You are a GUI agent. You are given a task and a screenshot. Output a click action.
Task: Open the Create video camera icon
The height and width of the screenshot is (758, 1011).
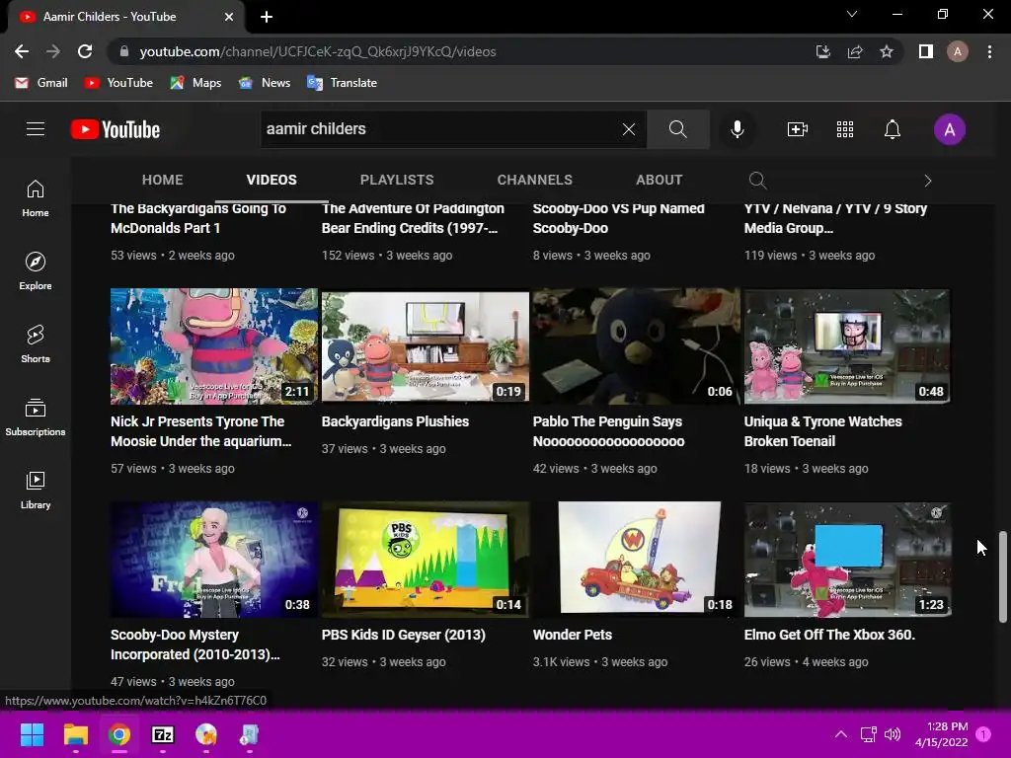point(798,129)
